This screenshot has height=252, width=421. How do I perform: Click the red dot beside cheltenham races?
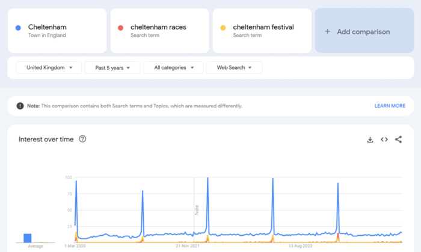point(121,28)
